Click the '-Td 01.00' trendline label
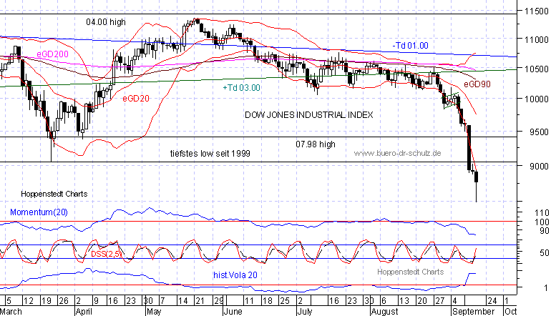Screen dimensions: 551x316 (x=411, y=46)
